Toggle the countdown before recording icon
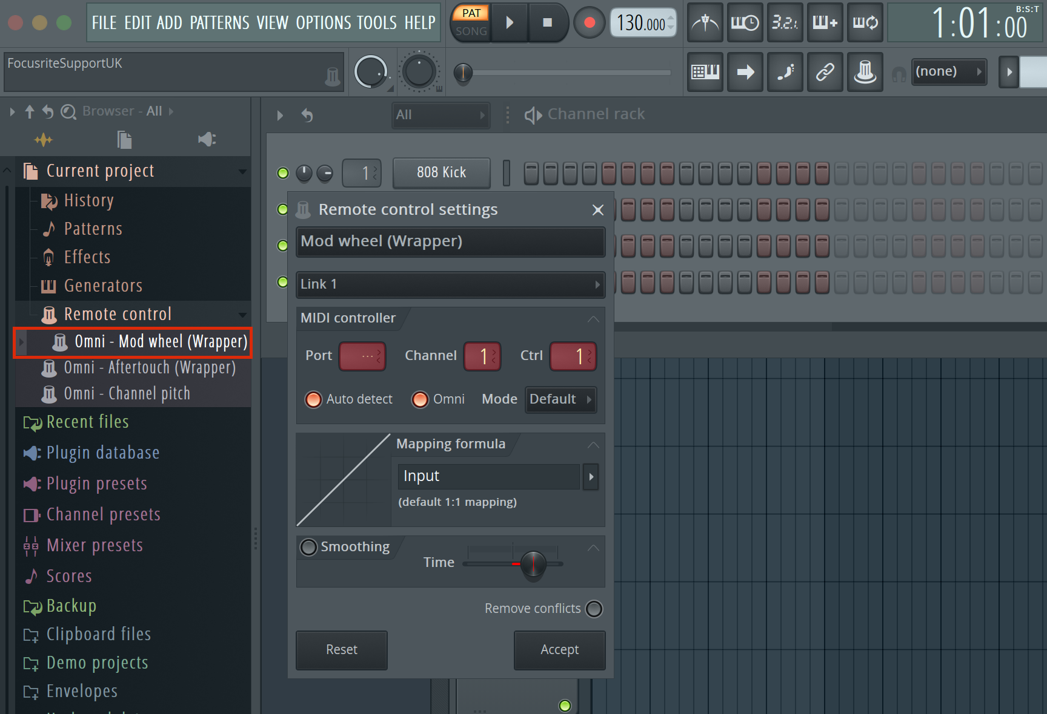 [x=785, y=23]
